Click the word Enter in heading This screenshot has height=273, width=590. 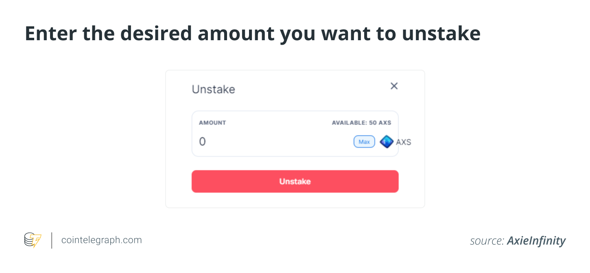[51, 34]
